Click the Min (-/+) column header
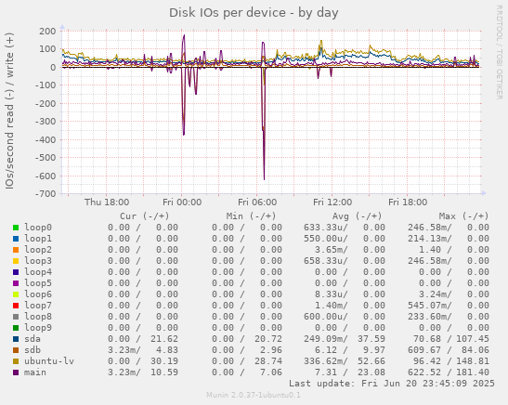Screen dimensions: 508x405 tap(251, 216)
